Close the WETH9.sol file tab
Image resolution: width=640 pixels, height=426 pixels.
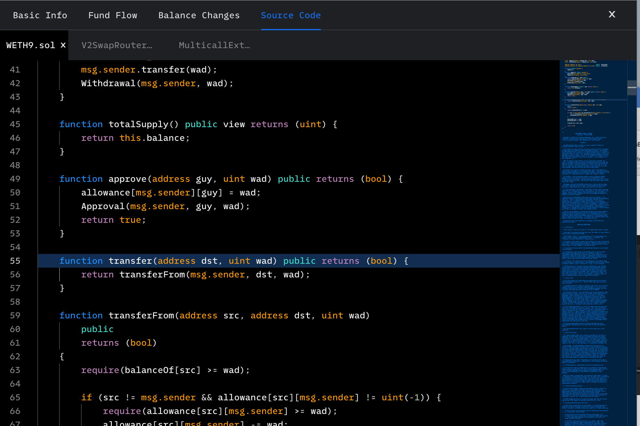[63, 45]
